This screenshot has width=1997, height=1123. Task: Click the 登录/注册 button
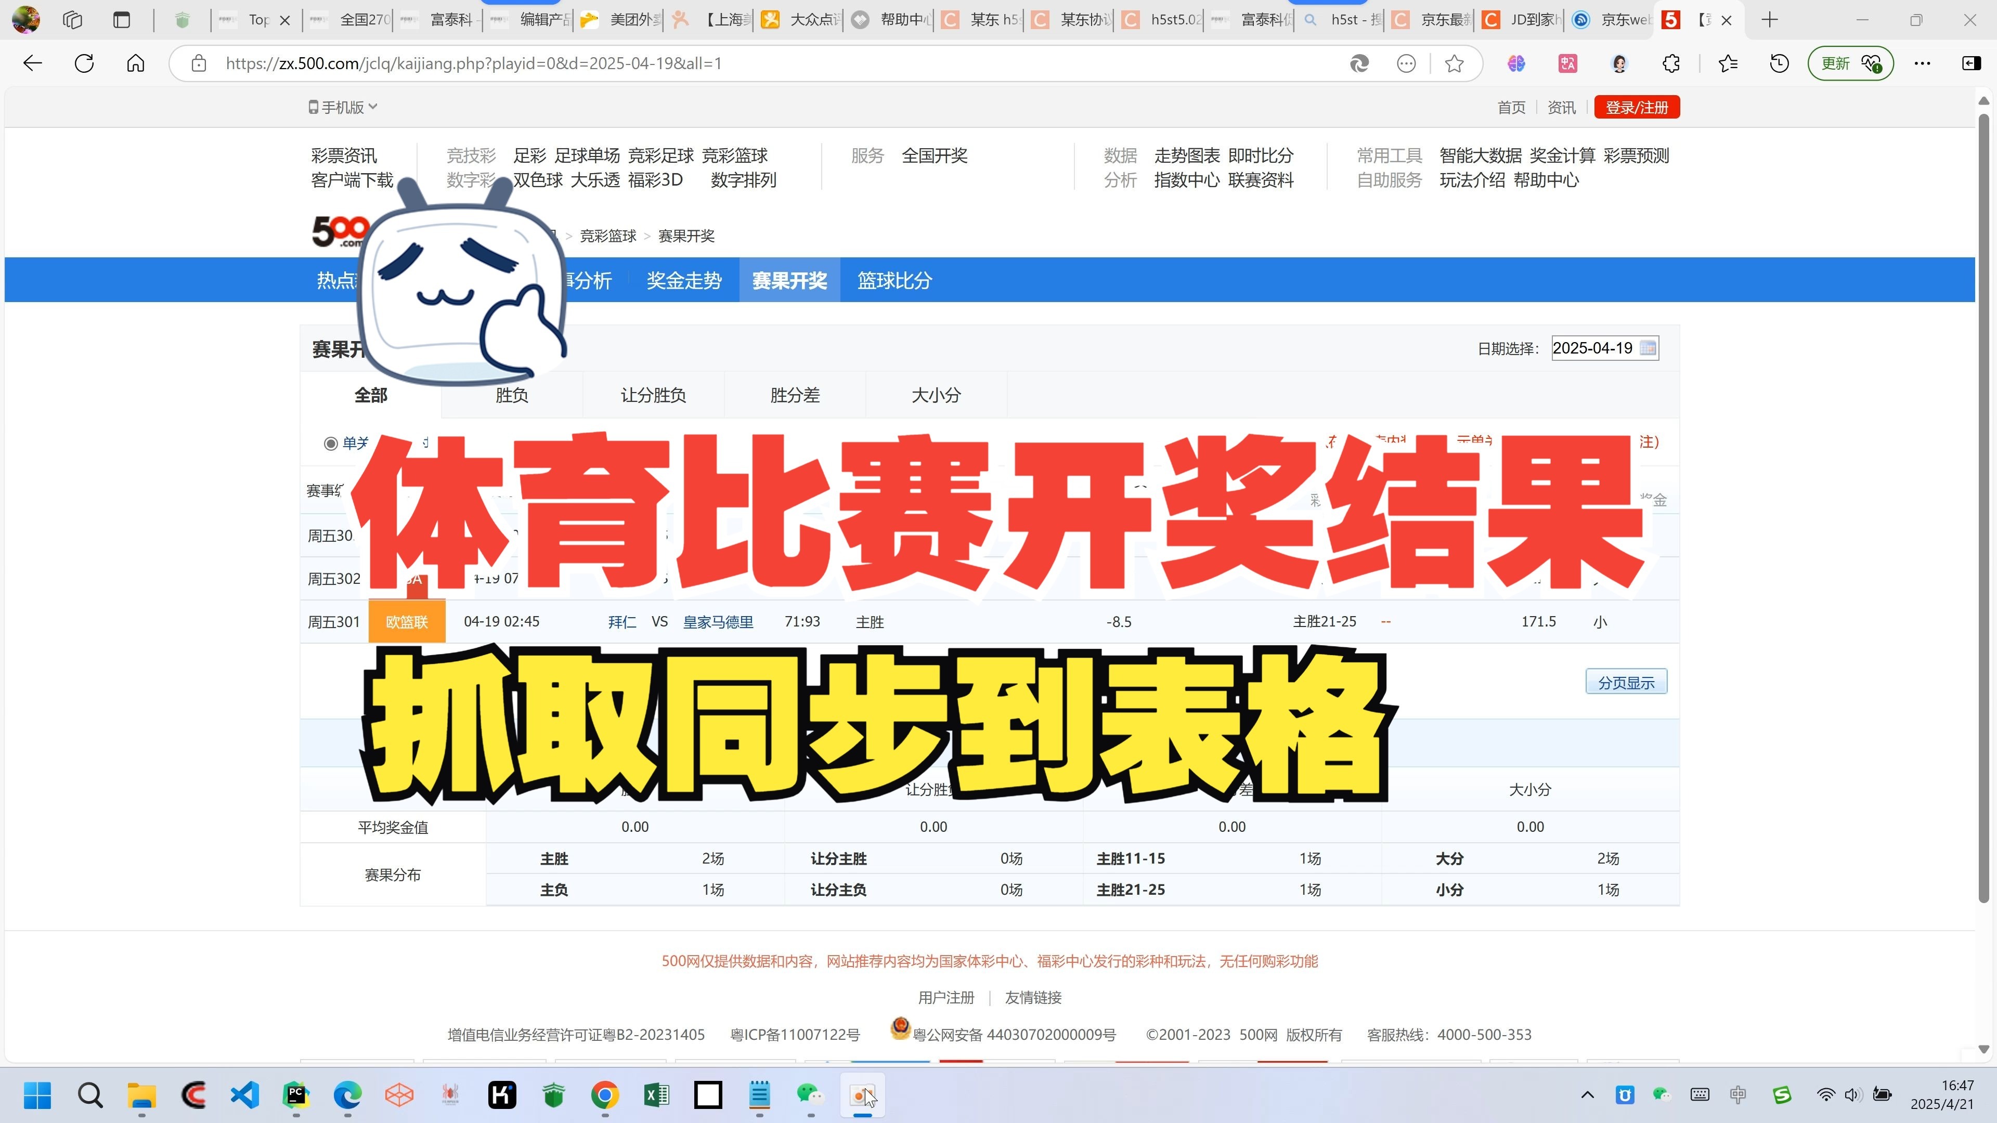pos(1637,107)
